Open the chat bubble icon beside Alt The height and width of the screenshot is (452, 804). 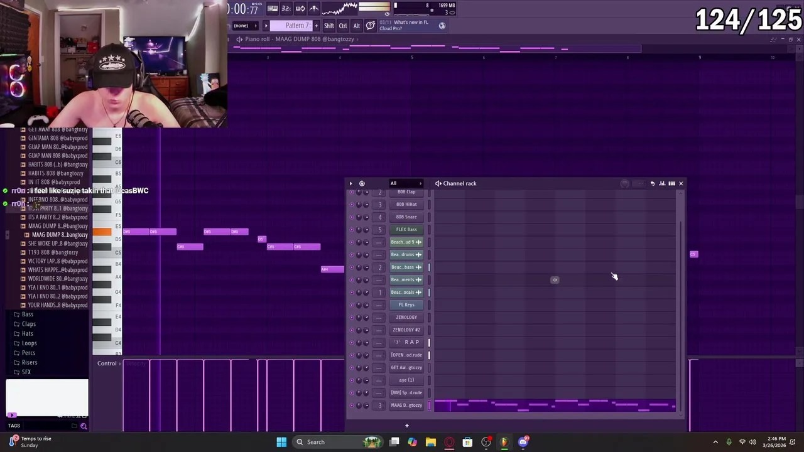371,26
